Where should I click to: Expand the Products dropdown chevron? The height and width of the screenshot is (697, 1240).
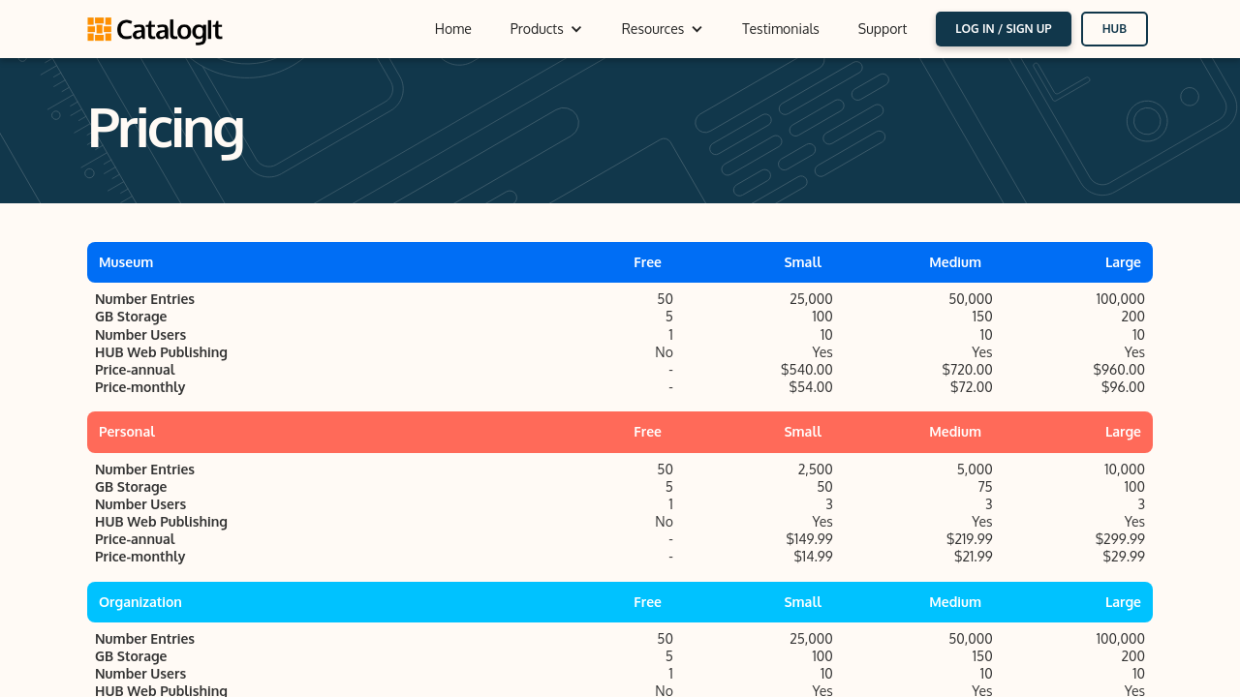tap(576, 29)
